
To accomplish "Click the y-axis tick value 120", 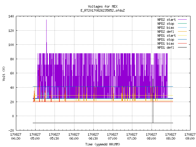I will point(11,31).
